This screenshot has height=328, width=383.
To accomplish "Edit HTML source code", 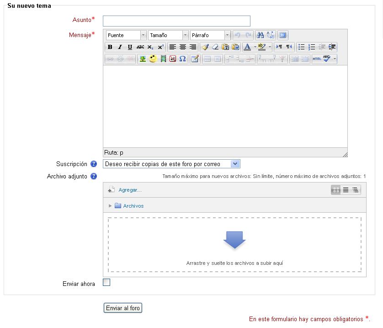I will (317, 59).
